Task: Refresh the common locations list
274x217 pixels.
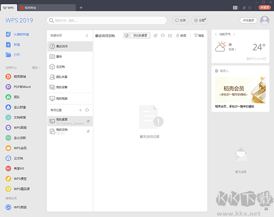Action: (87, 110)
